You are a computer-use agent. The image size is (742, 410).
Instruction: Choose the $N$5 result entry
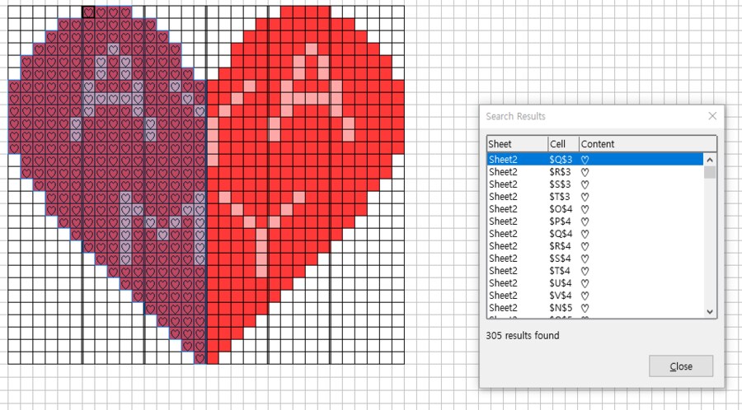coord(594,307)
